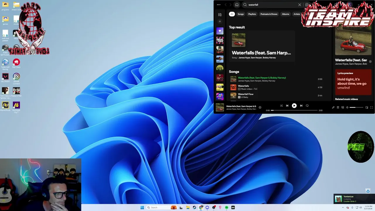Open Steam from the taskbar

coord(194,207)
